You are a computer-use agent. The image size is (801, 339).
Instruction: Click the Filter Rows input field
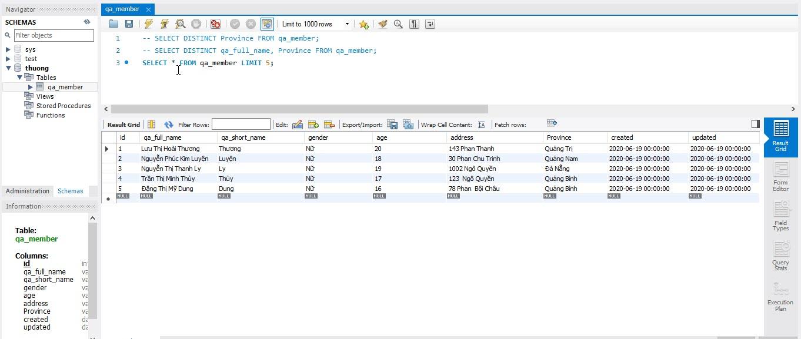241,125
